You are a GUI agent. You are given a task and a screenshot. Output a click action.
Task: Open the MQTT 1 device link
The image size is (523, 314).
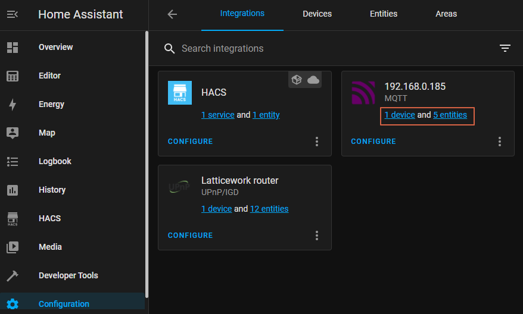pos(400,115)
